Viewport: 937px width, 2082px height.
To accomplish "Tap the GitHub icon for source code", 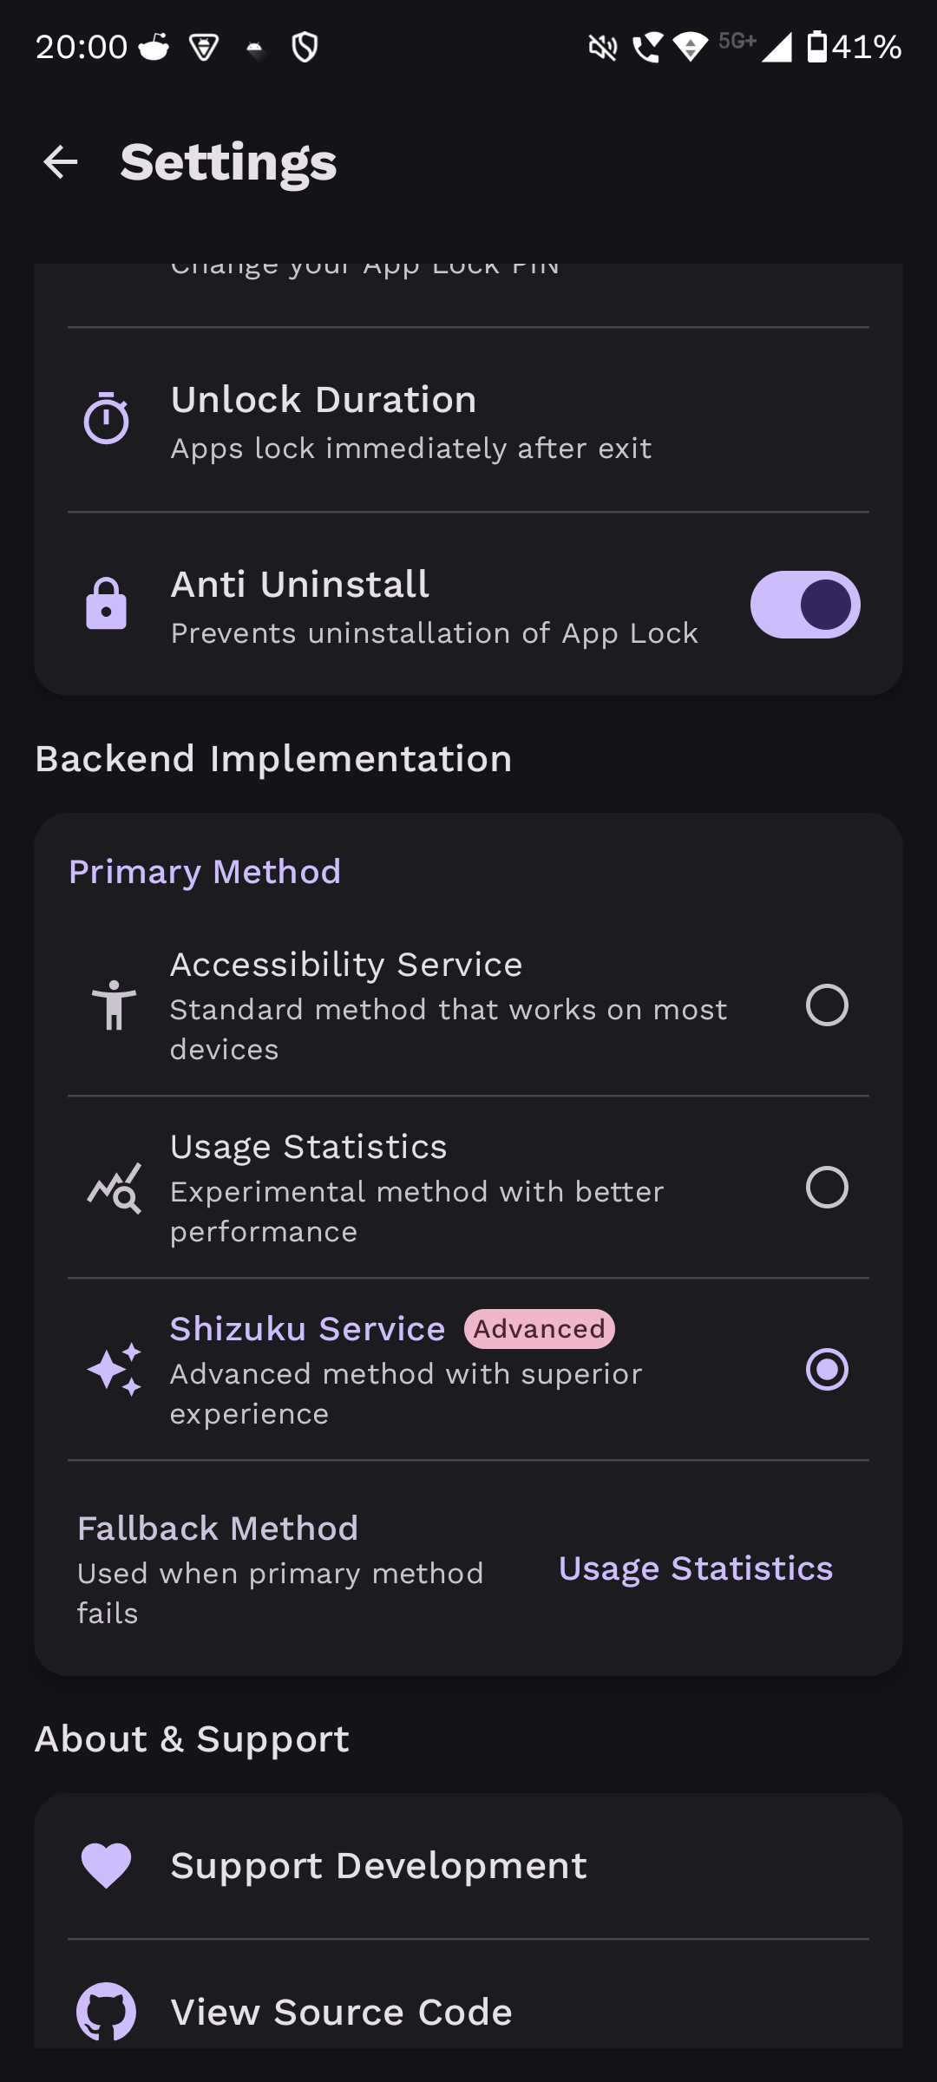I will 106,2012.
